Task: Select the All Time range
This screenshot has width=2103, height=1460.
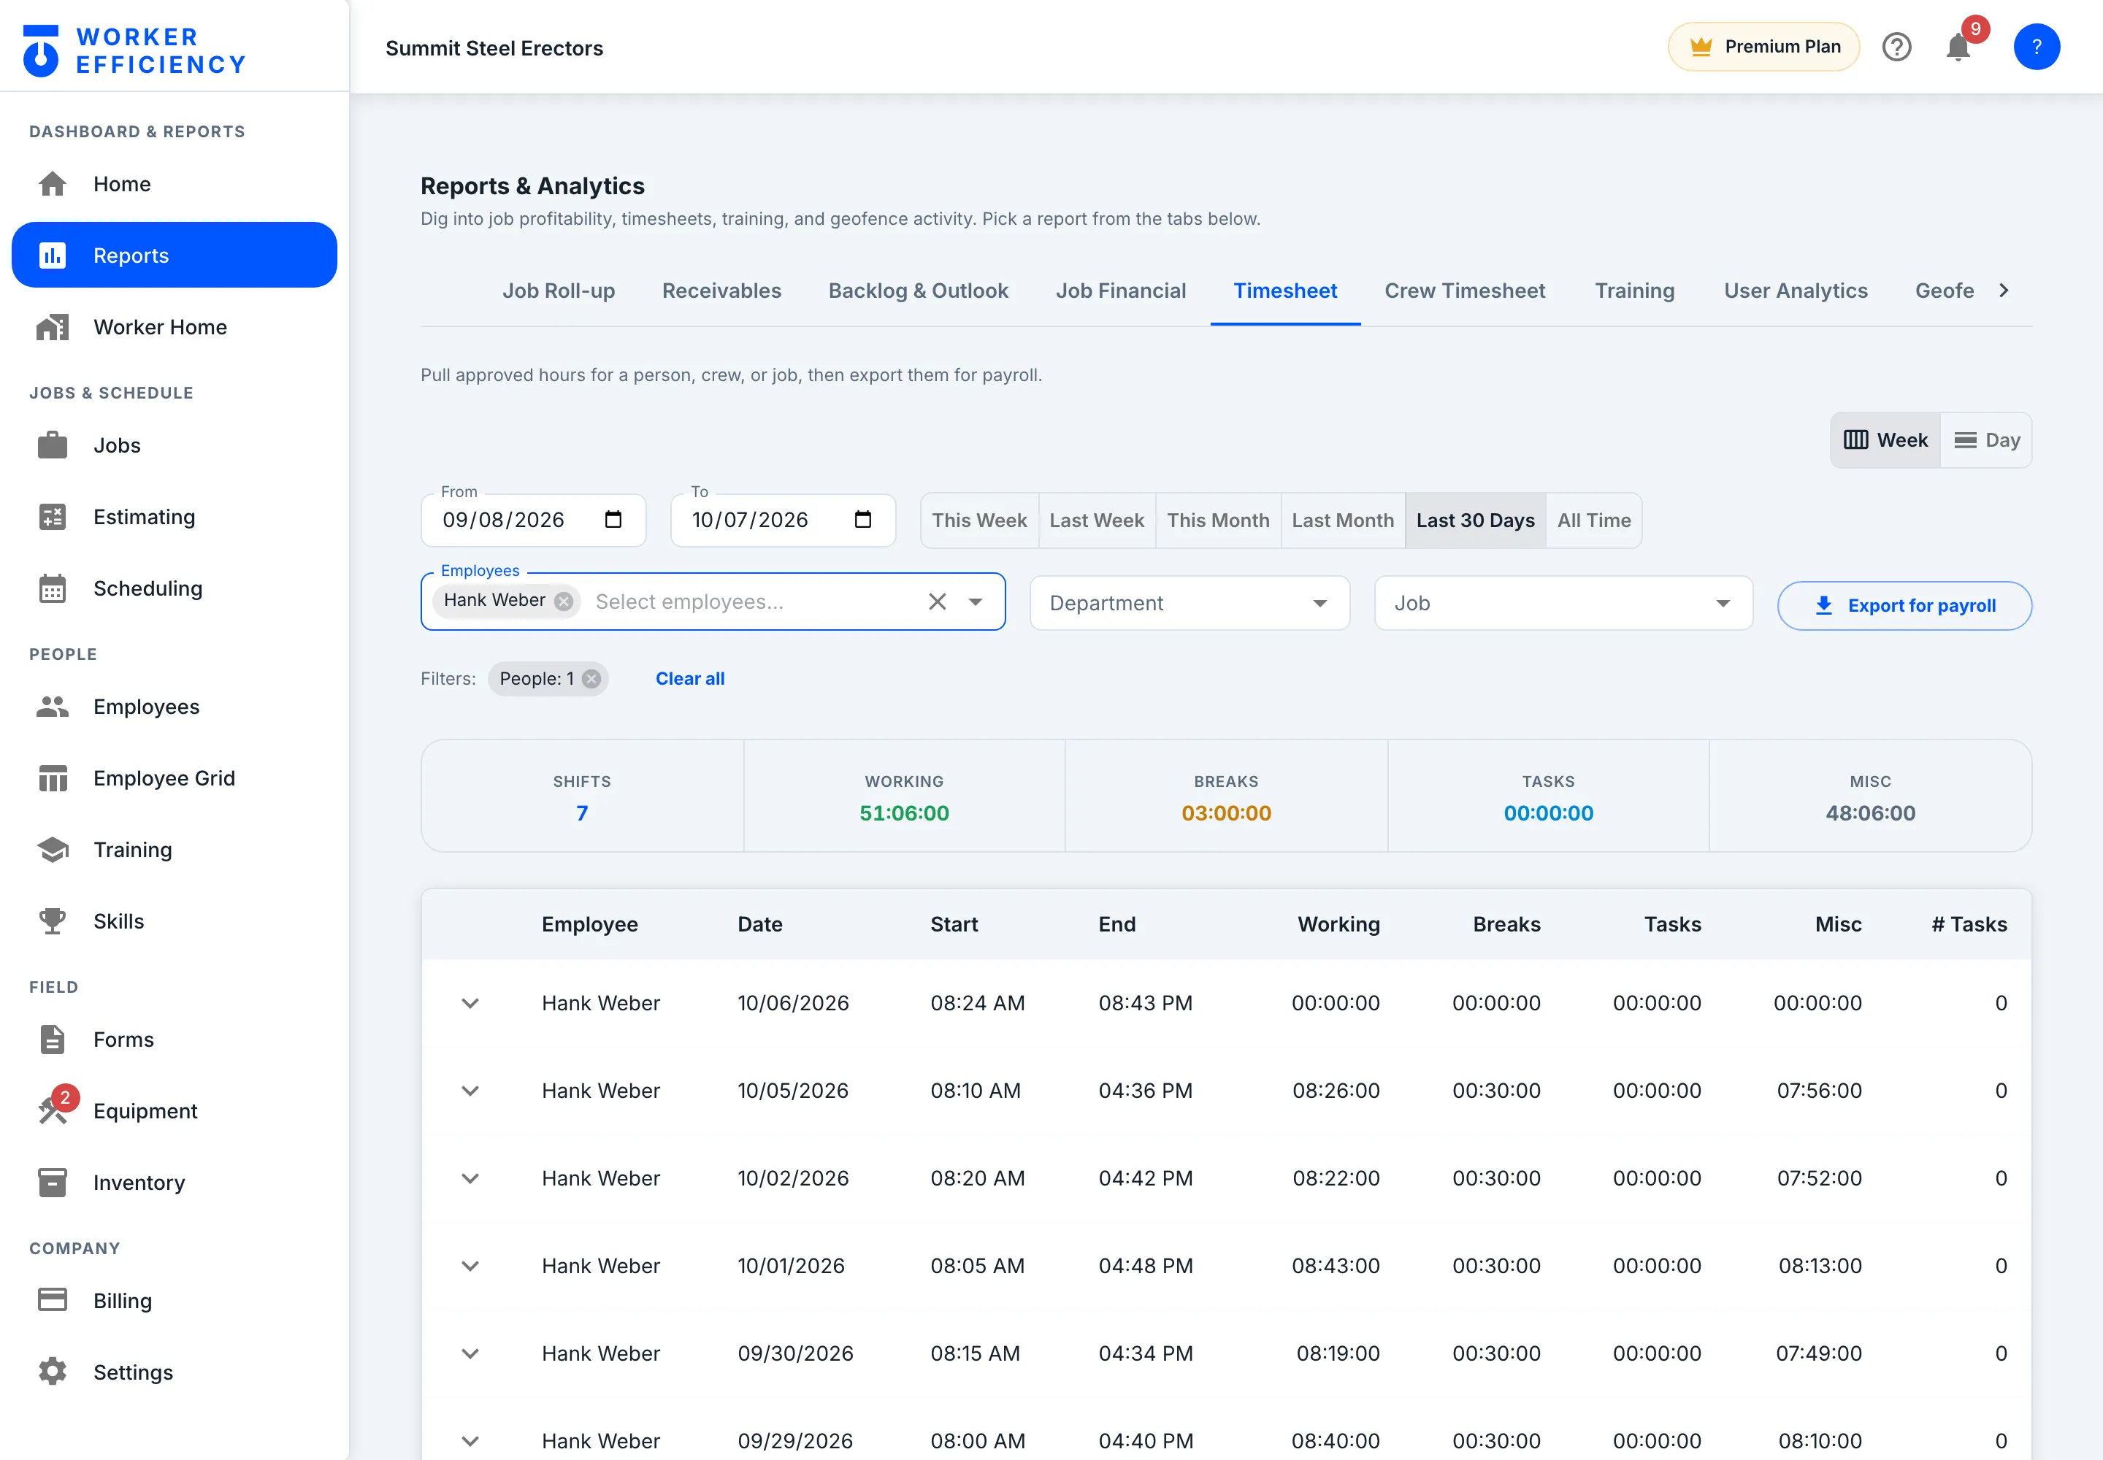Action: pyautogui.click(x=1593, y=520)
